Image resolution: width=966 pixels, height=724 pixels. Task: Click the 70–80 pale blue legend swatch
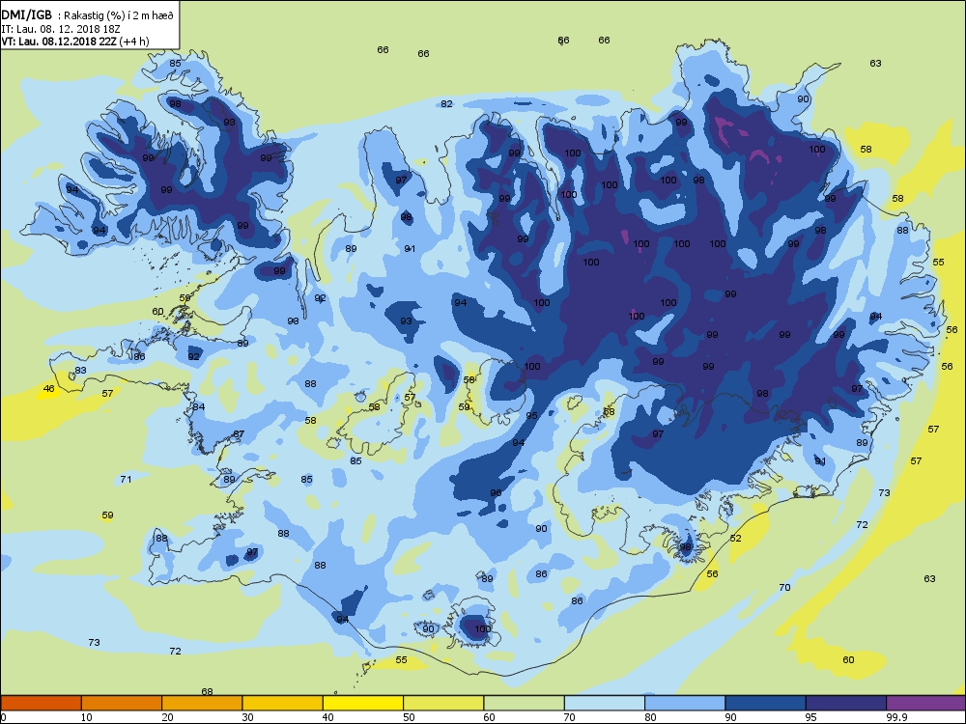[605, 703]
